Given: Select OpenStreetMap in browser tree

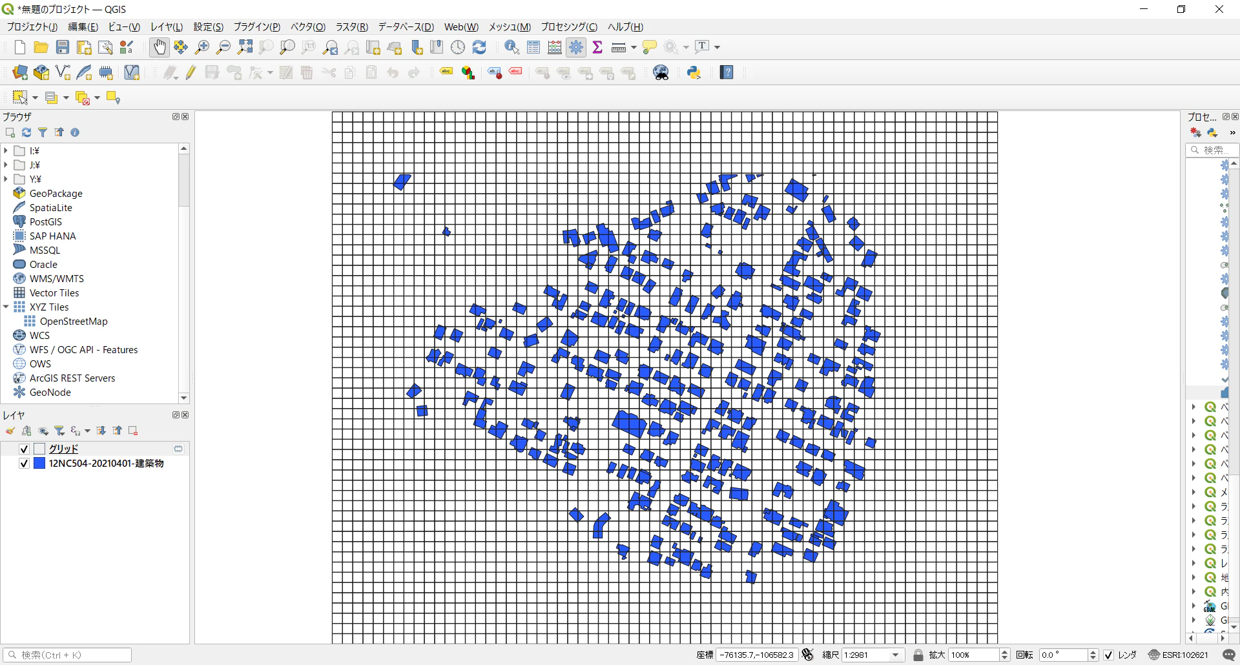Looking at the screenshot, I should pos(74,321).
